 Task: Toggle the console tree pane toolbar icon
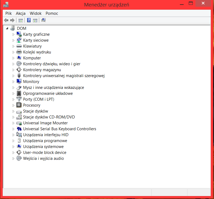click(21, 20)
